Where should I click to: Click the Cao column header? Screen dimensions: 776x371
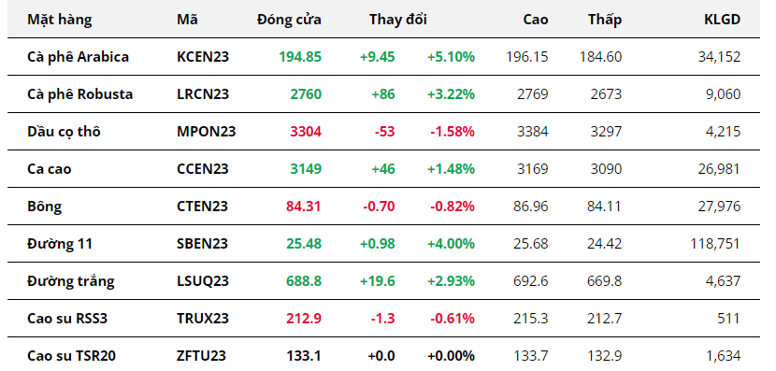click(x=536, y=20)
